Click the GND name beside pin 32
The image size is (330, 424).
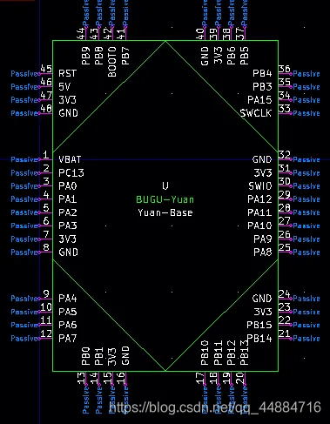click(x=262, y=159)
